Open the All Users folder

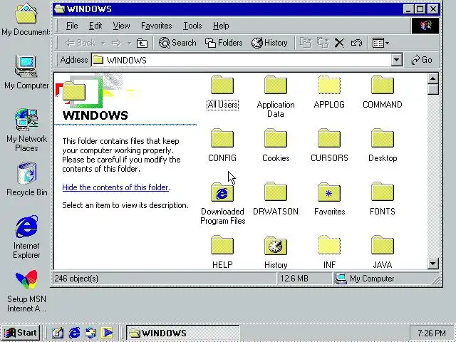222,92
